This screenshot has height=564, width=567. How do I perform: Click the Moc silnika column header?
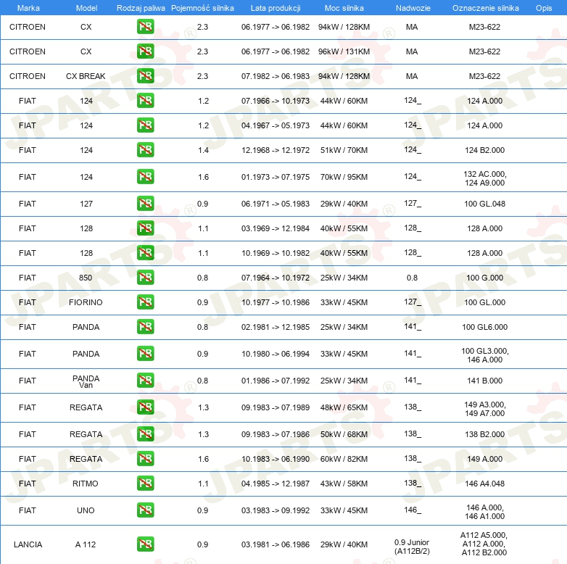(344, 8)
